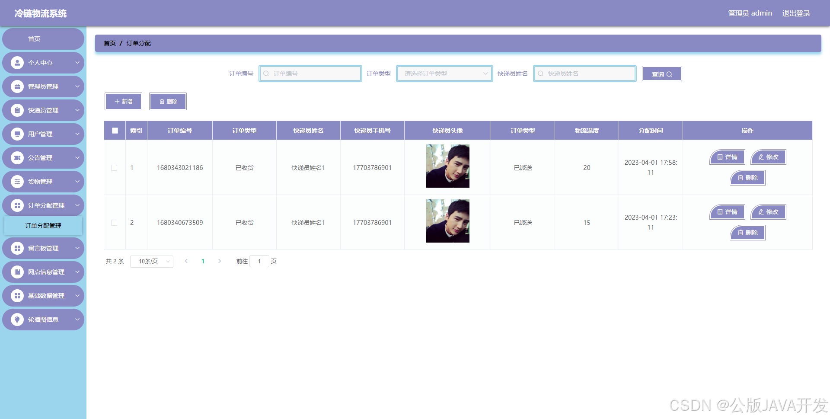Open 基础数据管理 menu label
The width and height of the screenshot is (830, 419).
(x=46, y=296)
